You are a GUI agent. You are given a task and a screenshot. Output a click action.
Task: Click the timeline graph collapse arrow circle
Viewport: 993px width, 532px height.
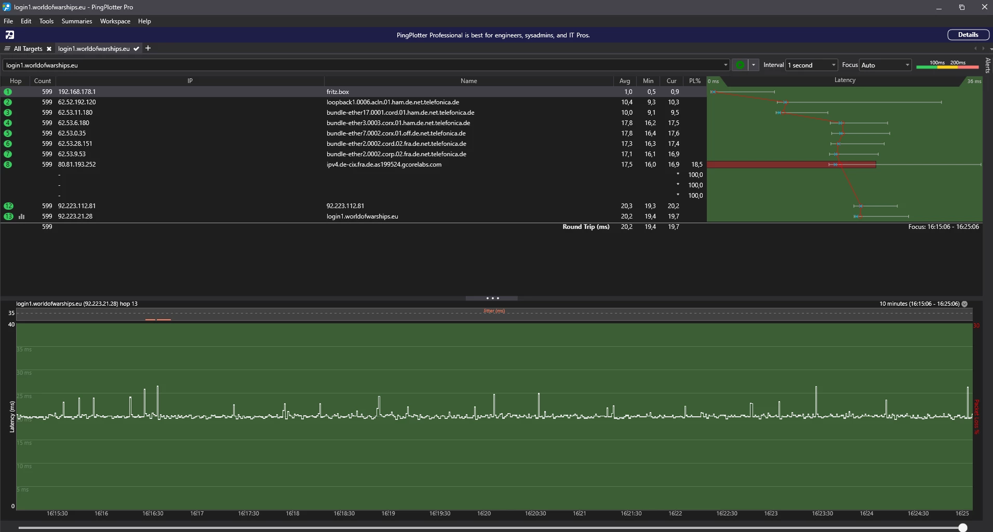point(964,304)
